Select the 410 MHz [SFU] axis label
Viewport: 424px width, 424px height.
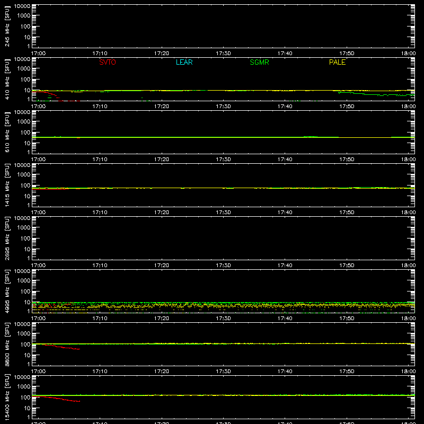[x=7, y=79]
